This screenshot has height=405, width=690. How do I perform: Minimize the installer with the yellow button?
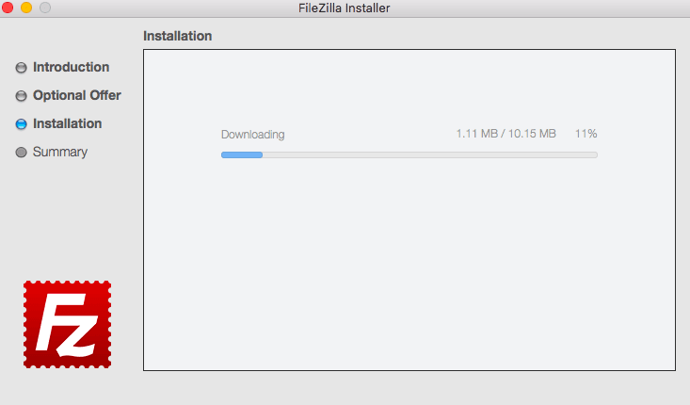tap(26, 8)
